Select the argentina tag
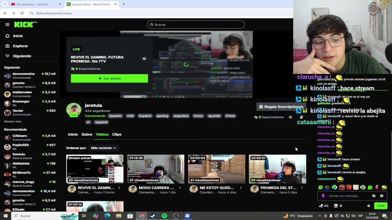Image resolution: width=392 pixels, height=220 pixels. 181,116
